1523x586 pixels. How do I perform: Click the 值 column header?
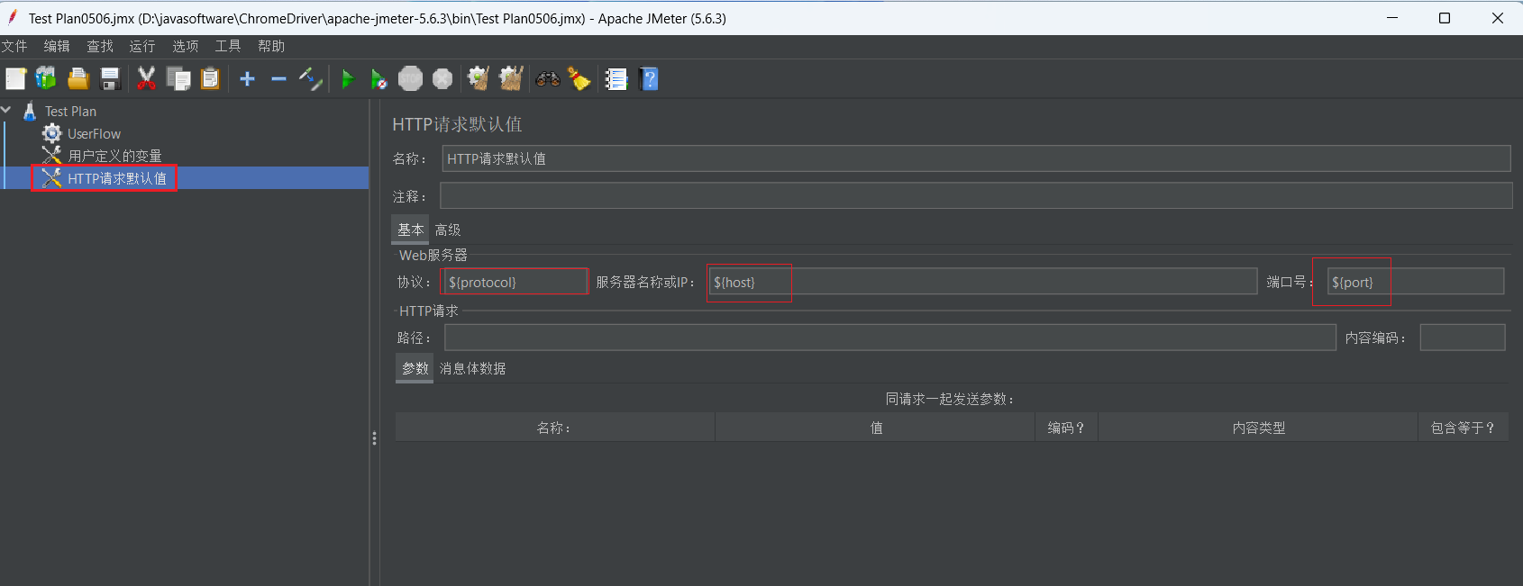[x=875, y=428]
